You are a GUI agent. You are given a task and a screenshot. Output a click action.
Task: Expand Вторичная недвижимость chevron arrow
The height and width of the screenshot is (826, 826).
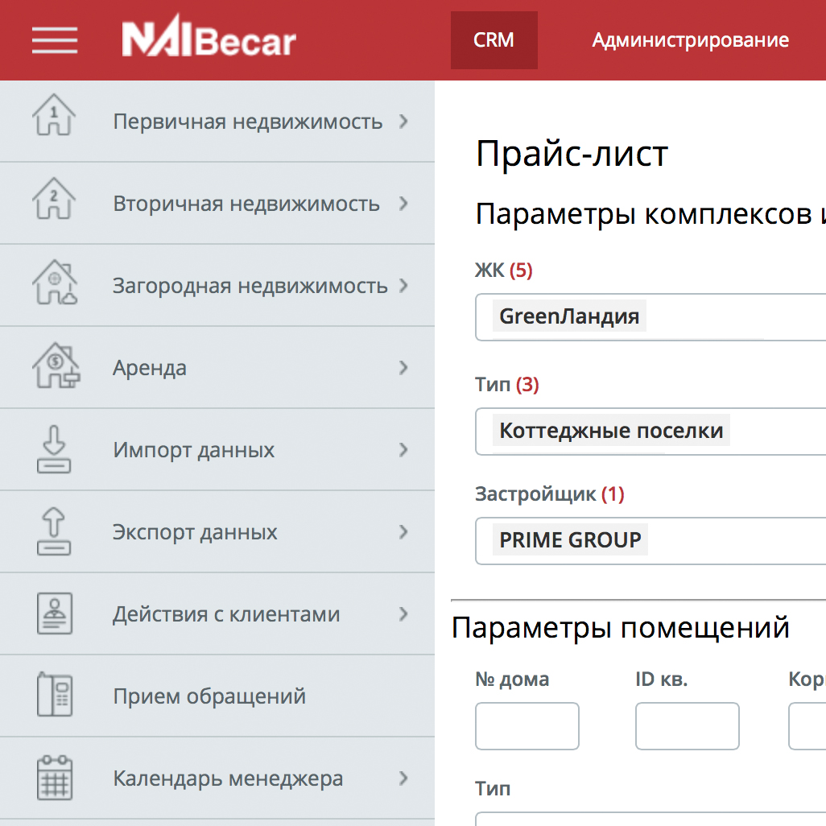point(403,204)
